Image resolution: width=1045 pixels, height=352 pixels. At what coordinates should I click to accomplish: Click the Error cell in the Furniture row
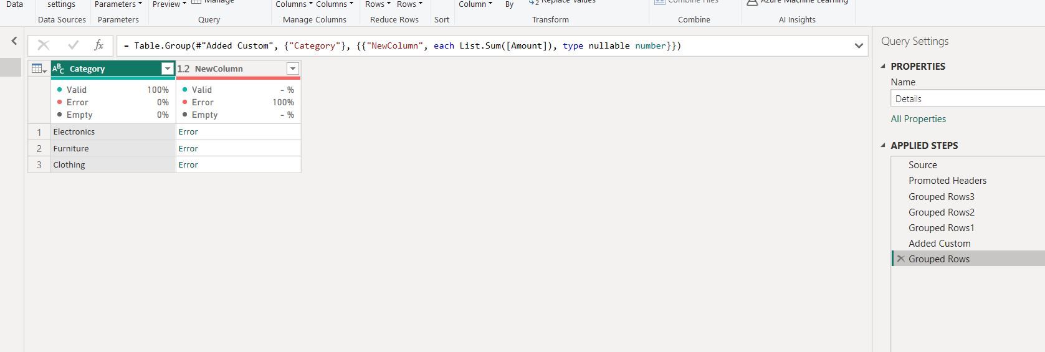pyautogui.click(x=239, y=148)
